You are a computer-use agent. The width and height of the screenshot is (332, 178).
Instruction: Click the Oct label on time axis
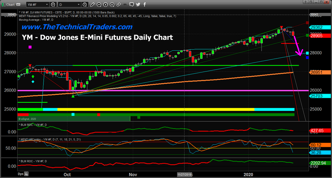[67, 174]
